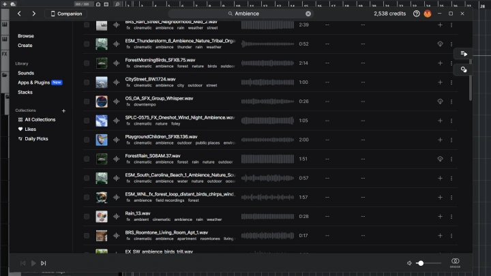The width and height of the screenshot is (491, 276).
Task: Click waveform icon for ForestMorningBirds sample
Action: (x=116, y=63)
